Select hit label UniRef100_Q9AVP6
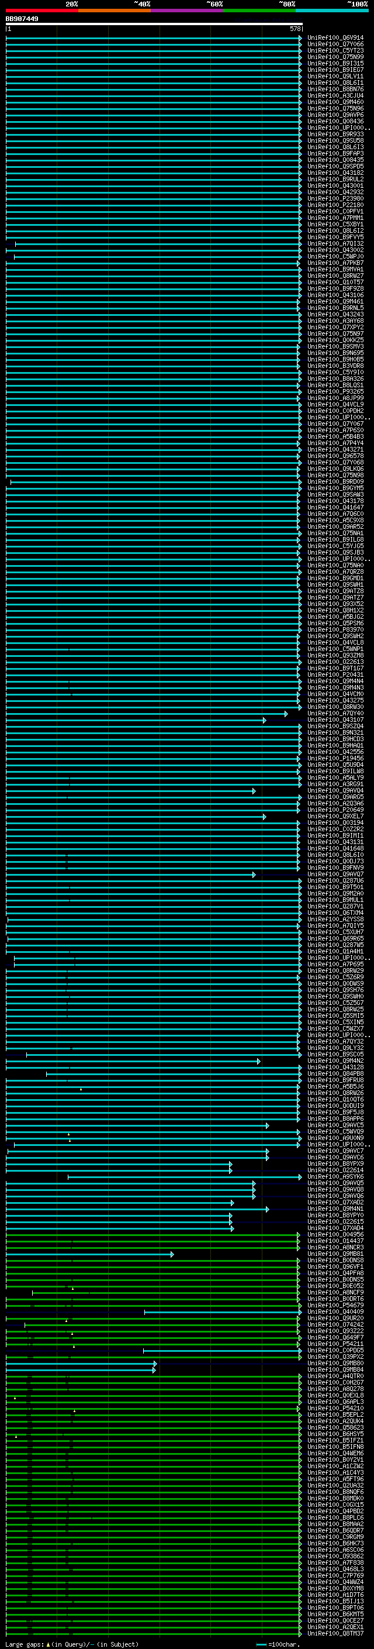The height and width of the screenshot is (1649, 374). point(335,115)
